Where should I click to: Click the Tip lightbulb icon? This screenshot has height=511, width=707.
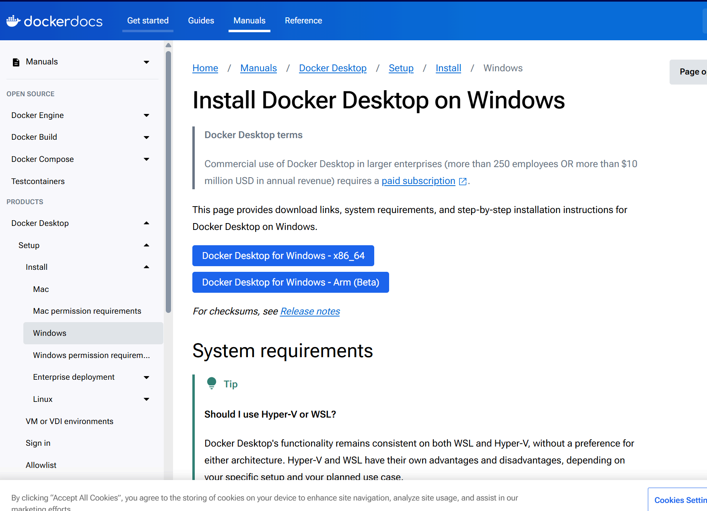tap(212, 383)
